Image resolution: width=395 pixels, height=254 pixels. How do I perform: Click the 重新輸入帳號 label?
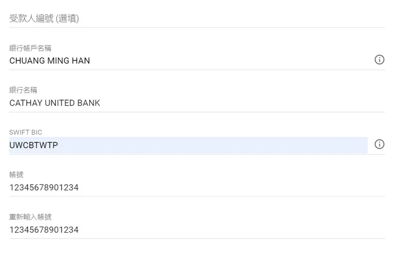[30, 217]
